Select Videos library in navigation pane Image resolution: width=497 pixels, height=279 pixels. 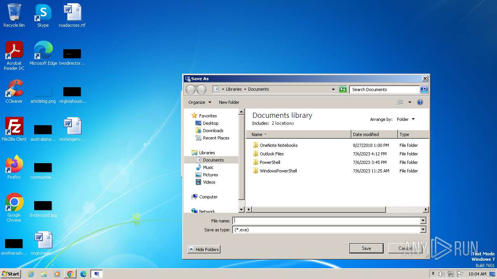pyautogui.click(x=209, y=182)
